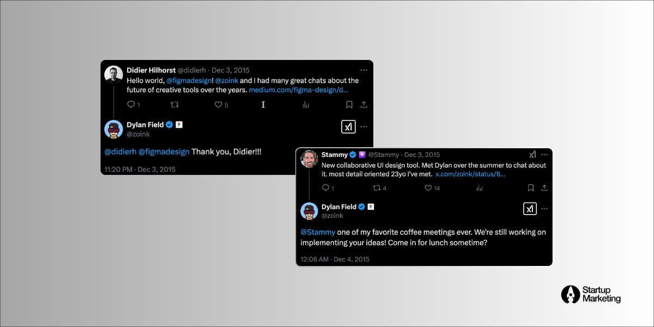Open Stammy's profile picture
Screen dimensions: 654x327
click(x=309, y=159)
